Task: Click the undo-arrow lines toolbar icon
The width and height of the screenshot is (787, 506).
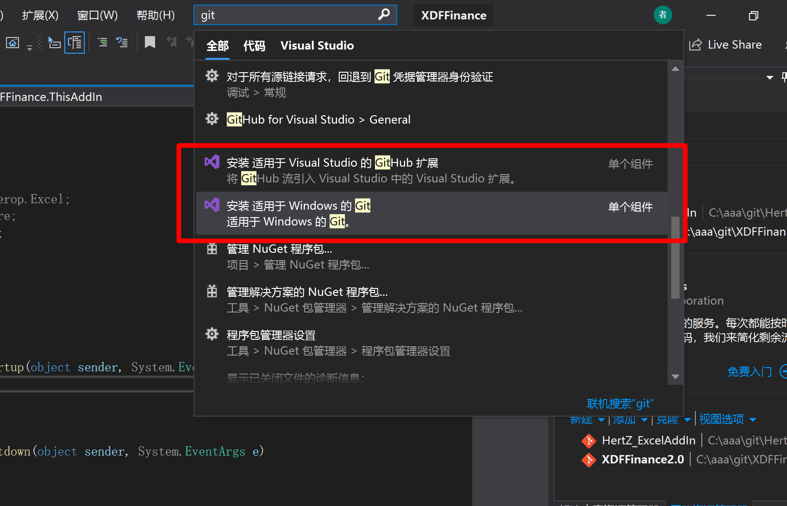Action: pos(122,43)
